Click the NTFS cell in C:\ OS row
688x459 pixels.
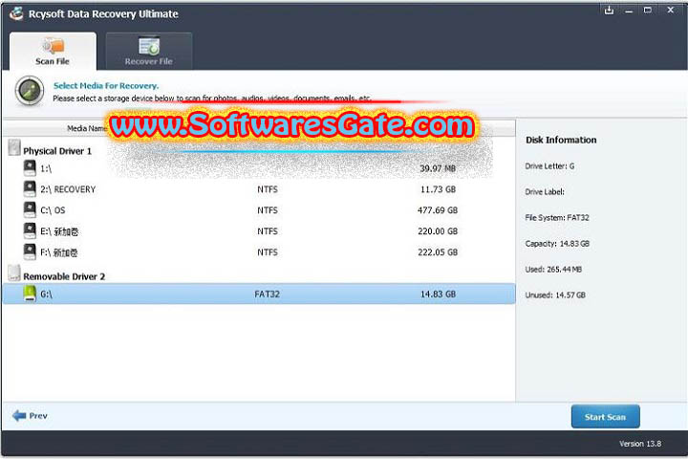(268, 210)
